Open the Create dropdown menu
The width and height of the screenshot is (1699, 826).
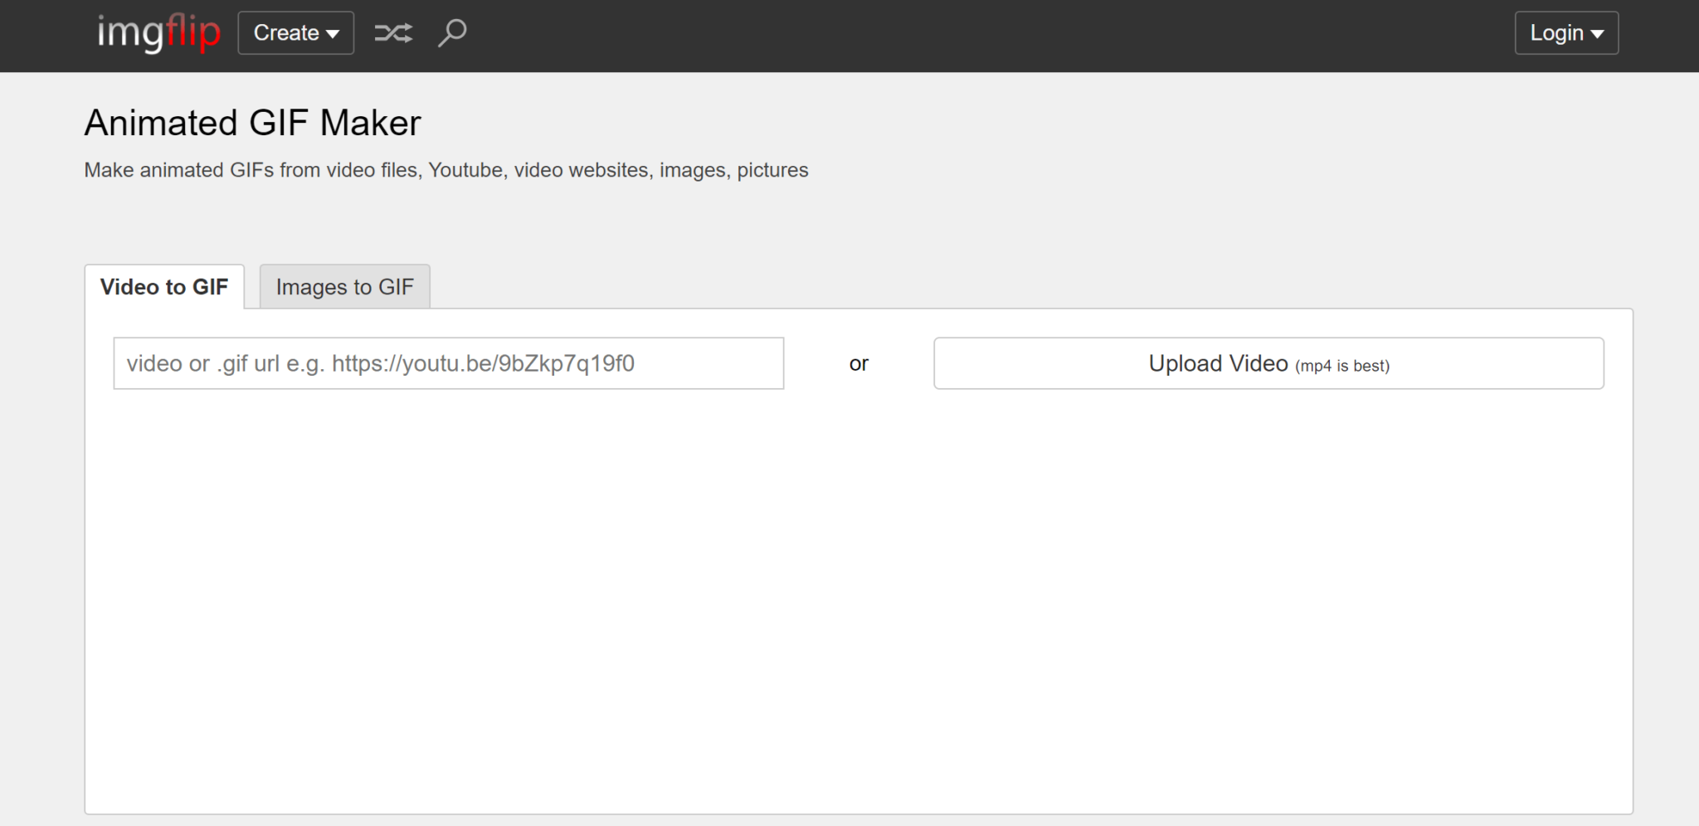pos(295,33)
